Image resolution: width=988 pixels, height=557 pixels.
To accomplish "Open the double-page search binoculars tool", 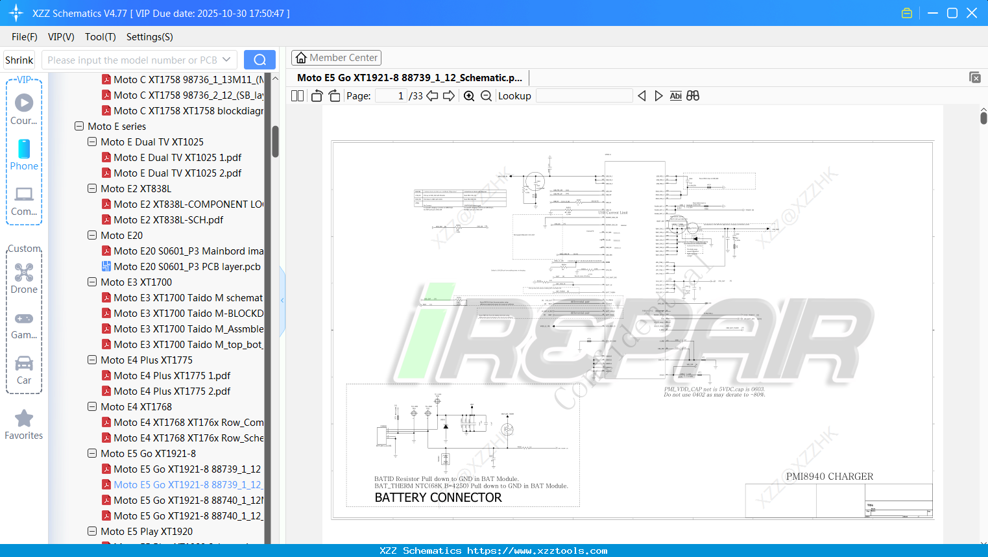I will 692,95.
